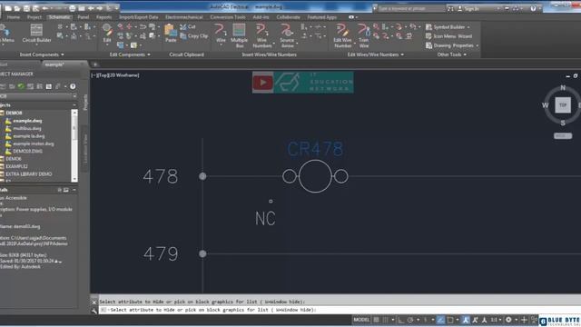Toggle ortho mode in status bar

coord(401,320)
